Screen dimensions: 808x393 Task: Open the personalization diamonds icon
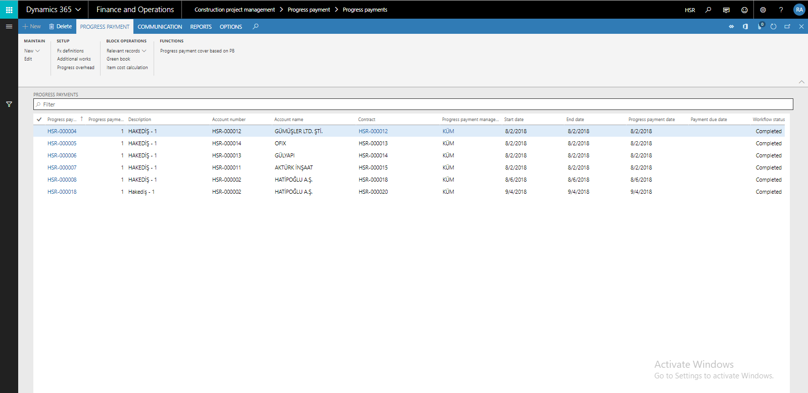[731, 27]
